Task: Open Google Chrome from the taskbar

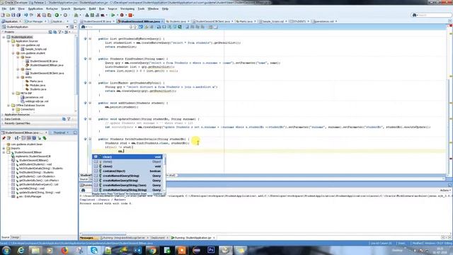Action: coord(153,250)
